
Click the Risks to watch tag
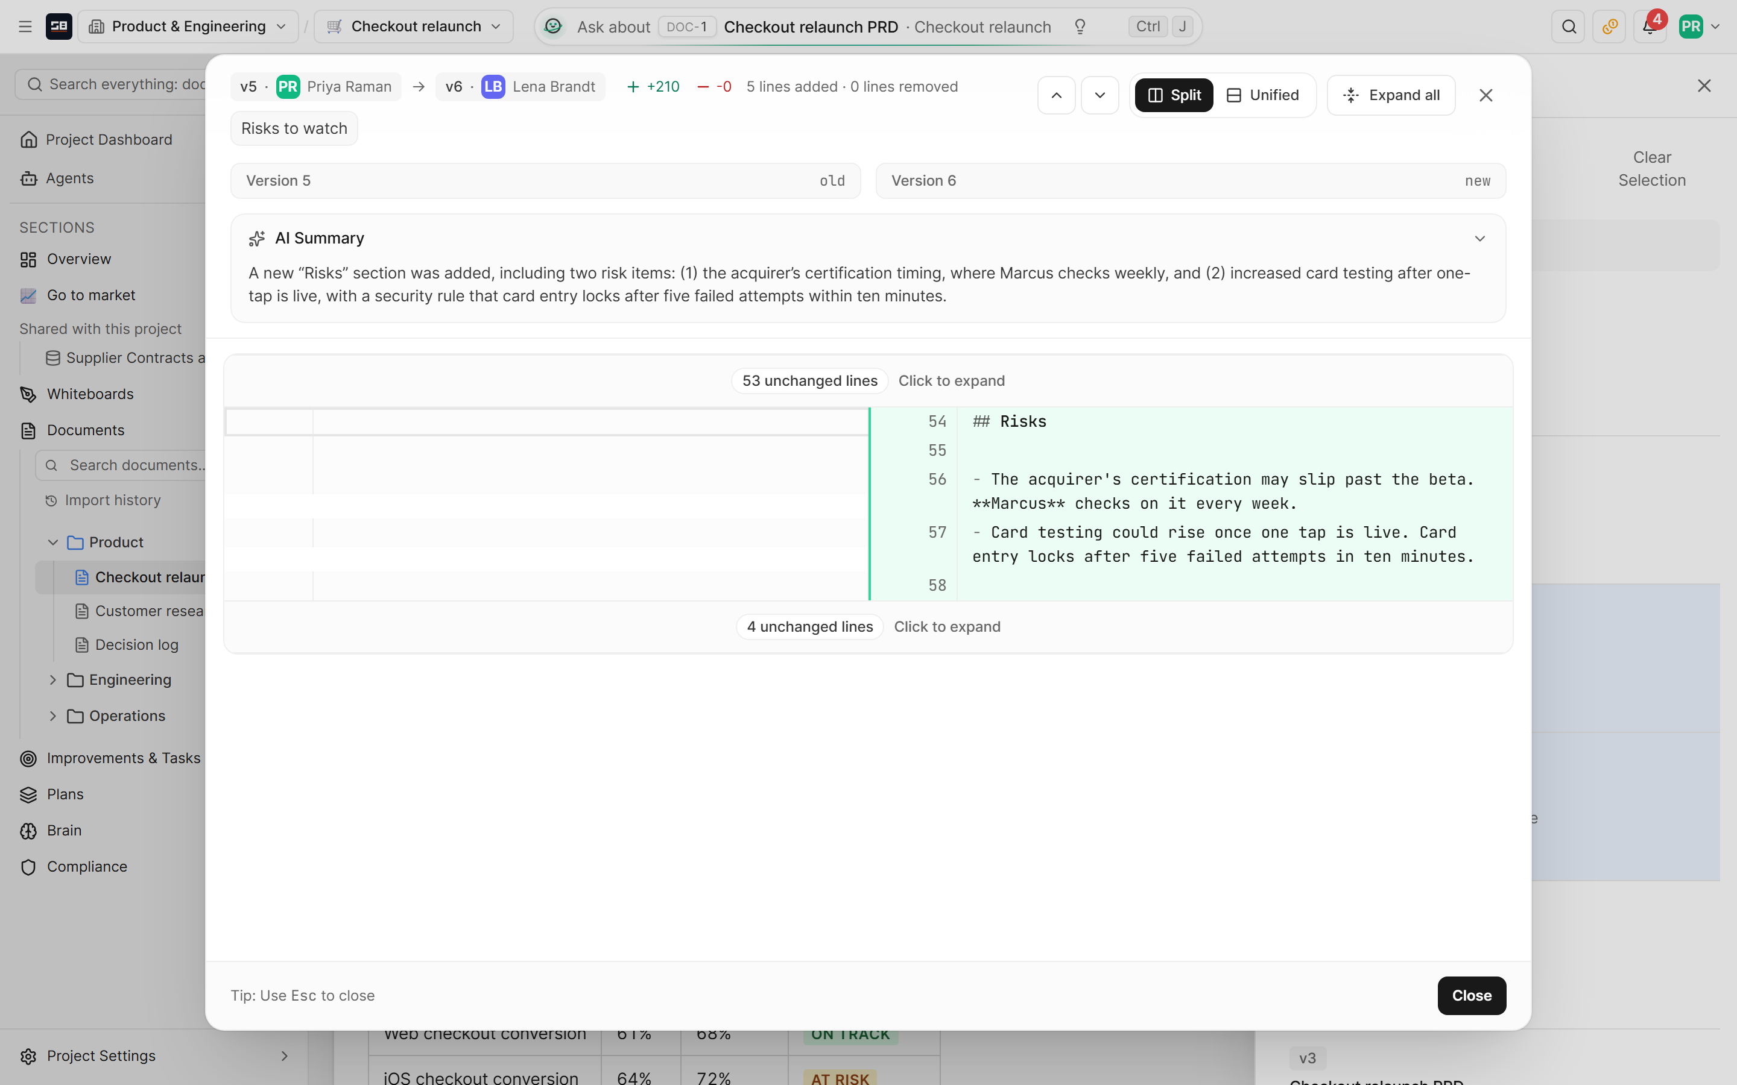(x=294, y=128)
